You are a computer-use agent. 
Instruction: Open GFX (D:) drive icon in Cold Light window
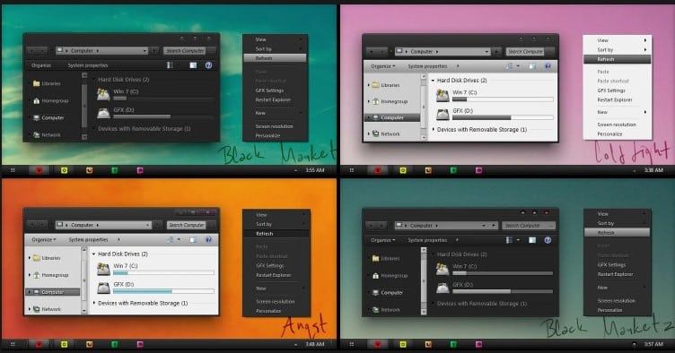point(443,114)
